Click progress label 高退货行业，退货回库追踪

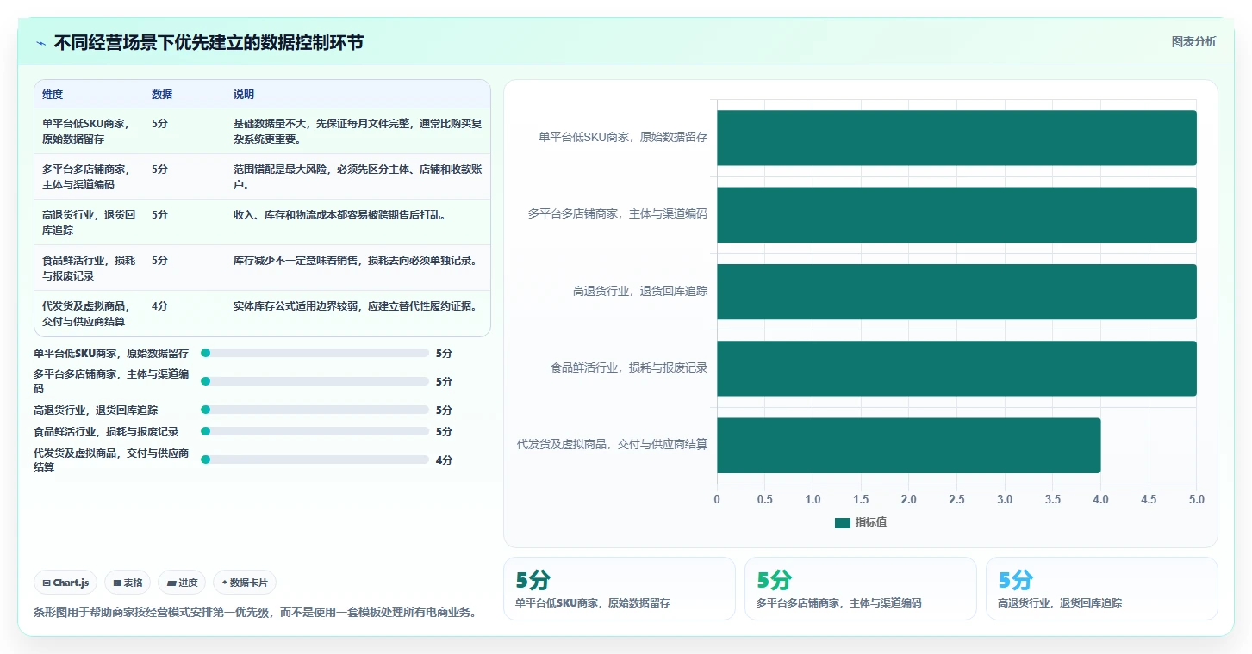coord(96,410)
